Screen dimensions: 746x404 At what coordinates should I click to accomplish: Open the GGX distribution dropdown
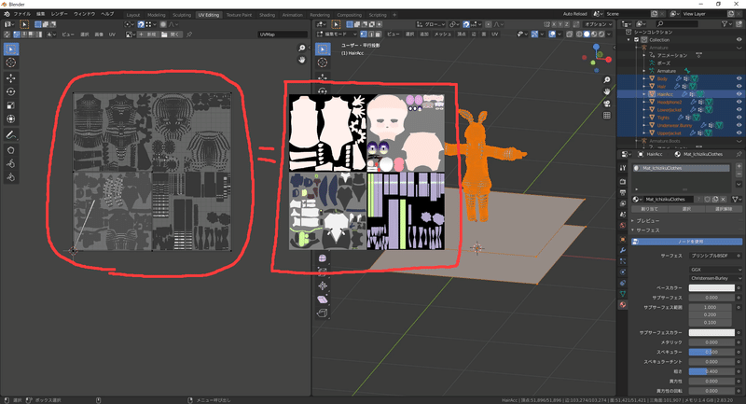point(715,270)
